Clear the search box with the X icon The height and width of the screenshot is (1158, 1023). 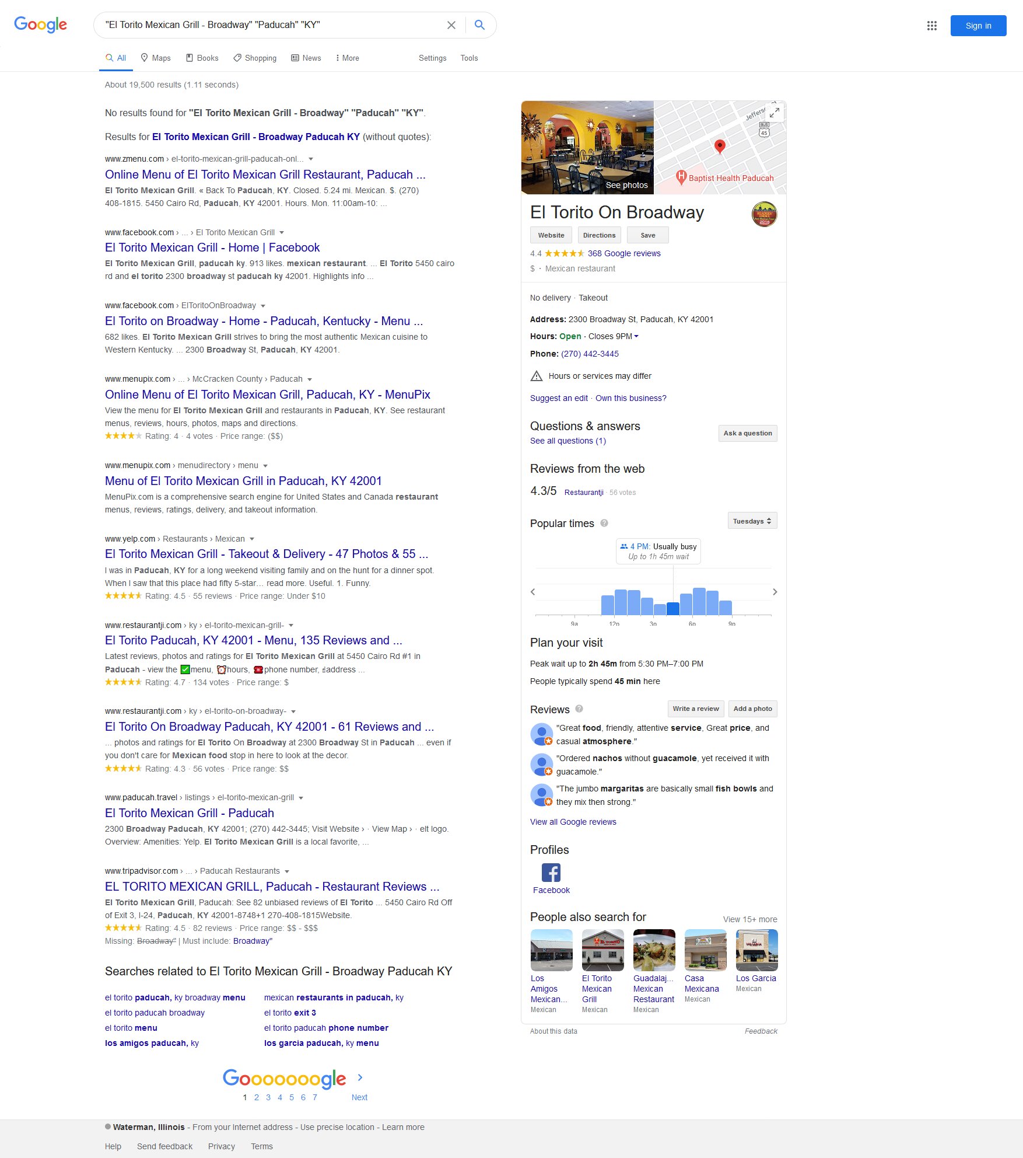(451, 25)
